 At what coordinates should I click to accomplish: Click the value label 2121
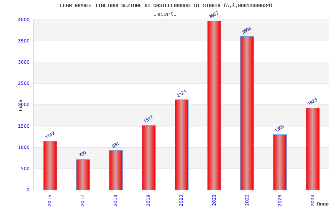point(182,93)
